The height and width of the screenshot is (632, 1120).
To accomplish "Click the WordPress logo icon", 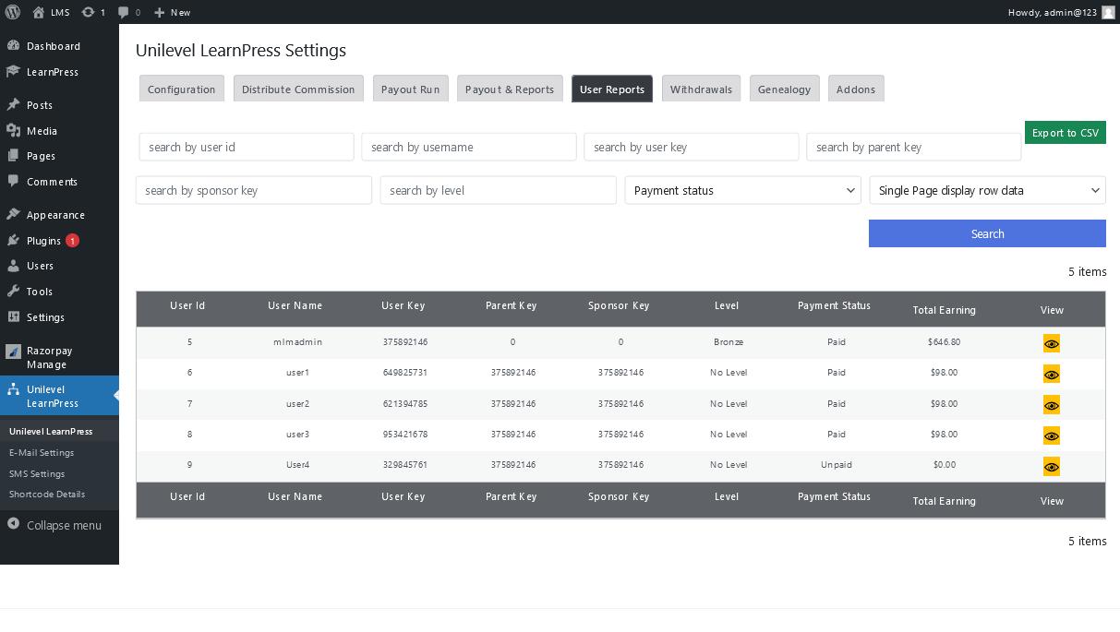I will [13, 12].
